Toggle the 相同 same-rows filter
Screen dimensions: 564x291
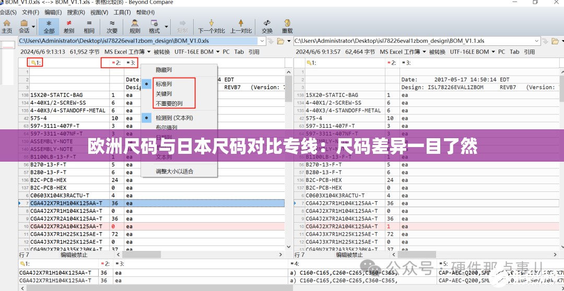pos(89,27)
